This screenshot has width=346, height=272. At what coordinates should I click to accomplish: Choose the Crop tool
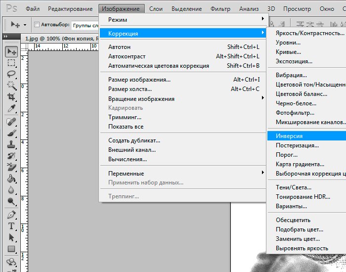coord(11,97)
